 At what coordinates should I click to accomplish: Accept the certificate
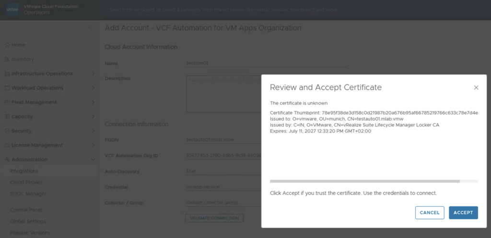click(x=463, y=213)
